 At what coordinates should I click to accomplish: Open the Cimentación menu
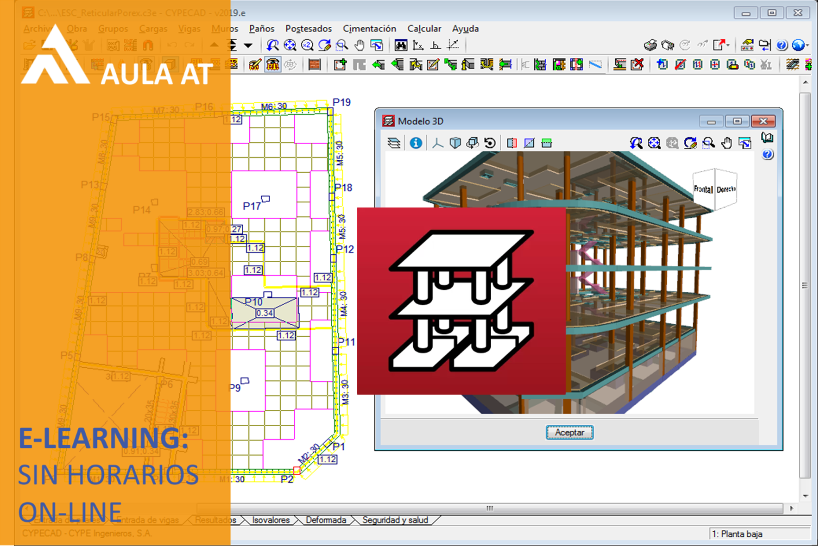point(369,29)
